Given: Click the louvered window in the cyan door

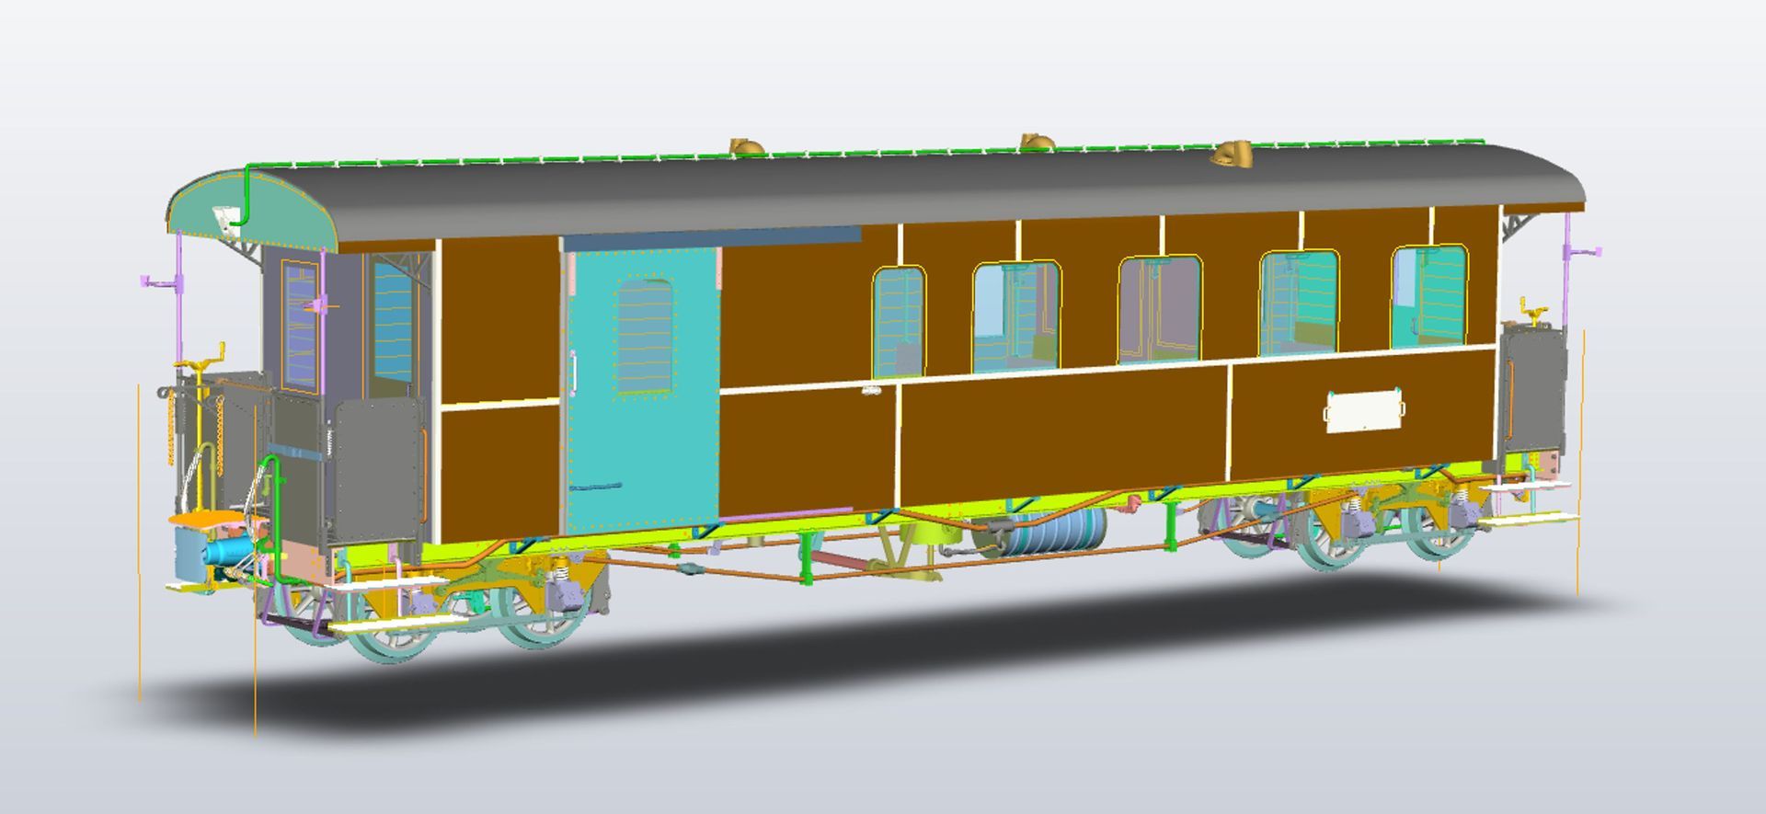Looking at the screenshot, I should coord(644,338).
